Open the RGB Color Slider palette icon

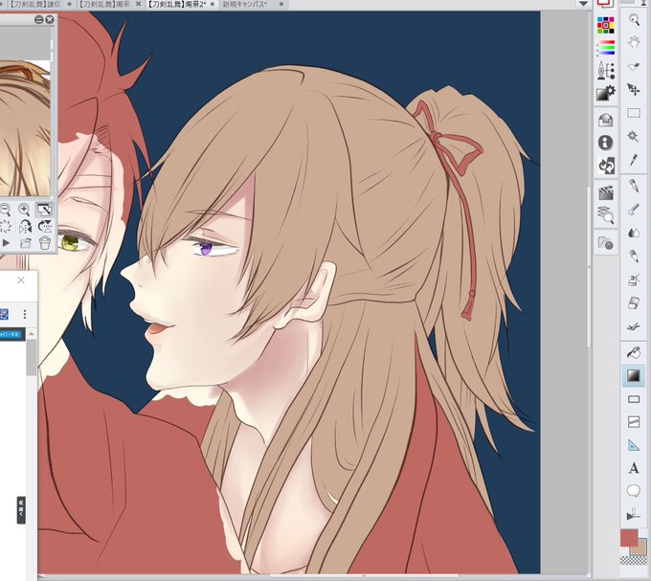(606, 48)
